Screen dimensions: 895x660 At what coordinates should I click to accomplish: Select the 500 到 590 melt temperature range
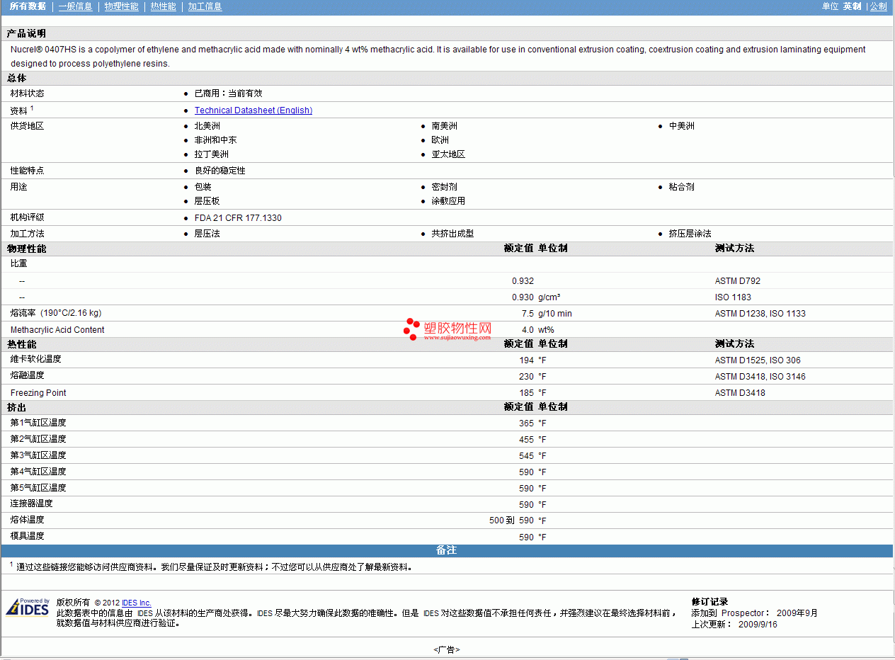click(x=511, y=520)
